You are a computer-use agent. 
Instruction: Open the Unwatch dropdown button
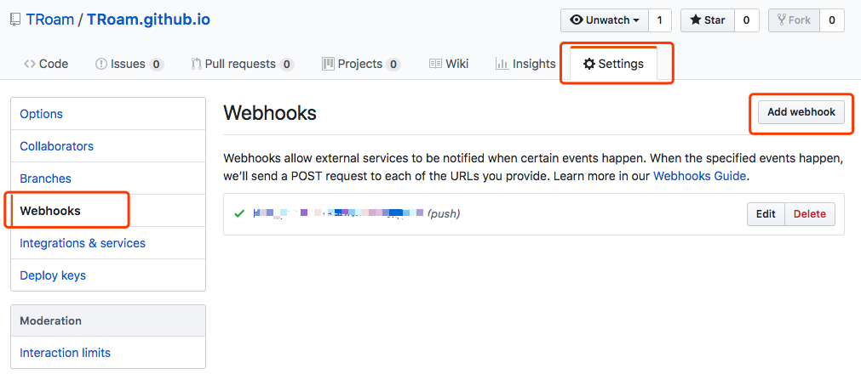605,20
